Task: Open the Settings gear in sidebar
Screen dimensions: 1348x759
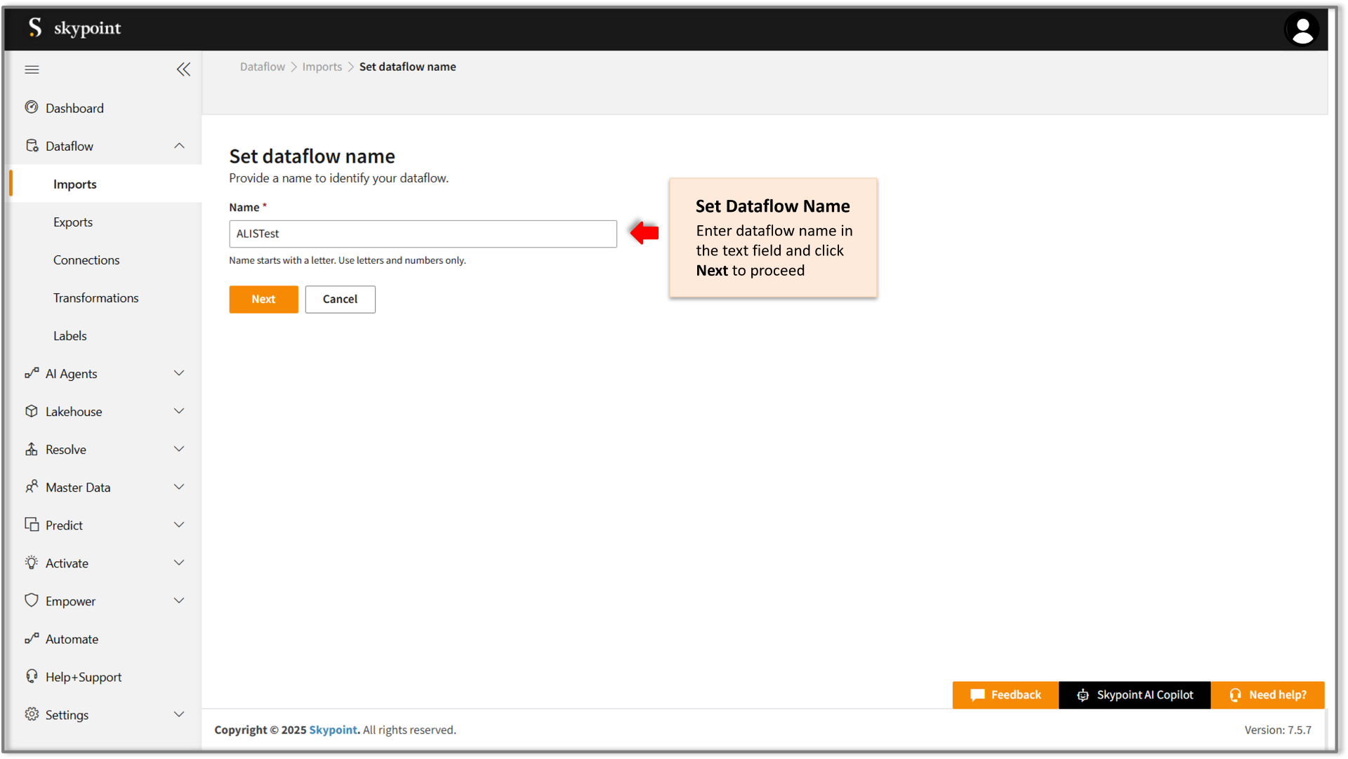Action: 32,714
